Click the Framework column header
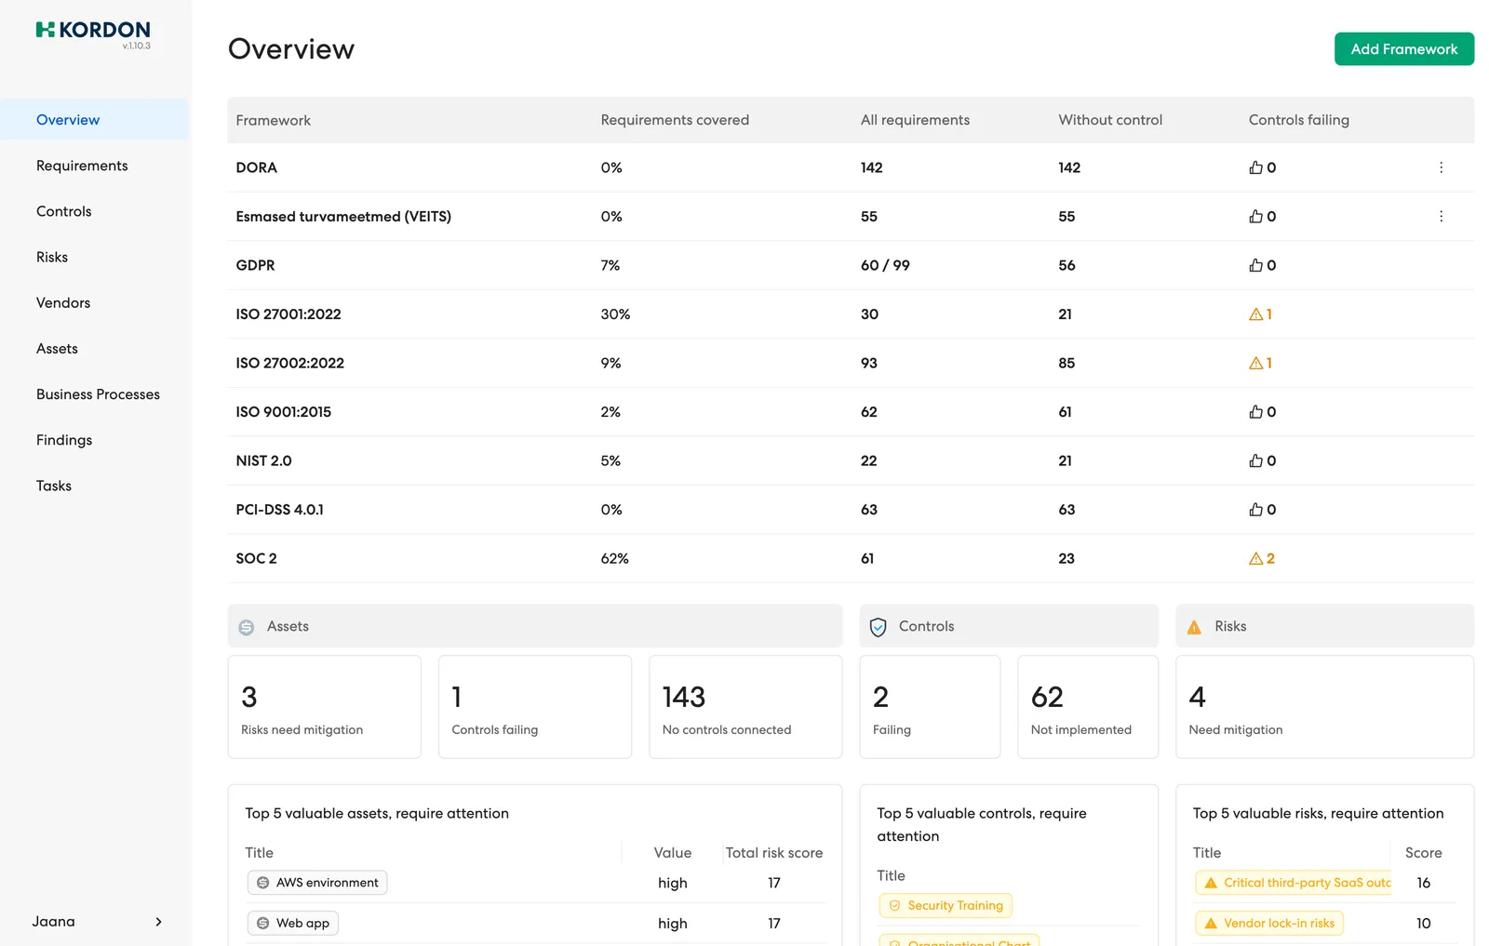The width and height of the screenshot is (1489, 946). pos(273,120)
